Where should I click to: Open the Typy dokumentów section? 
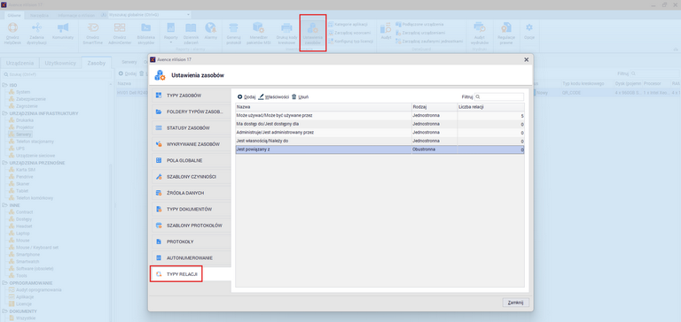(x=191, y=210)
